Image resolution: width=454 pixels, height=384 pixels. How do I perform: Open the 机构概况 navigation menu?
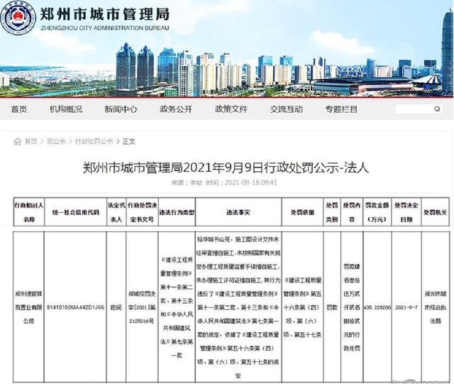(x=65, y=109)
